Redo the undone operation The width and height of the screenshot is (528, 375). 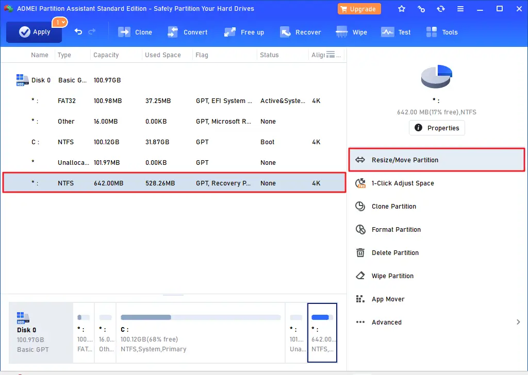(92, 31)
